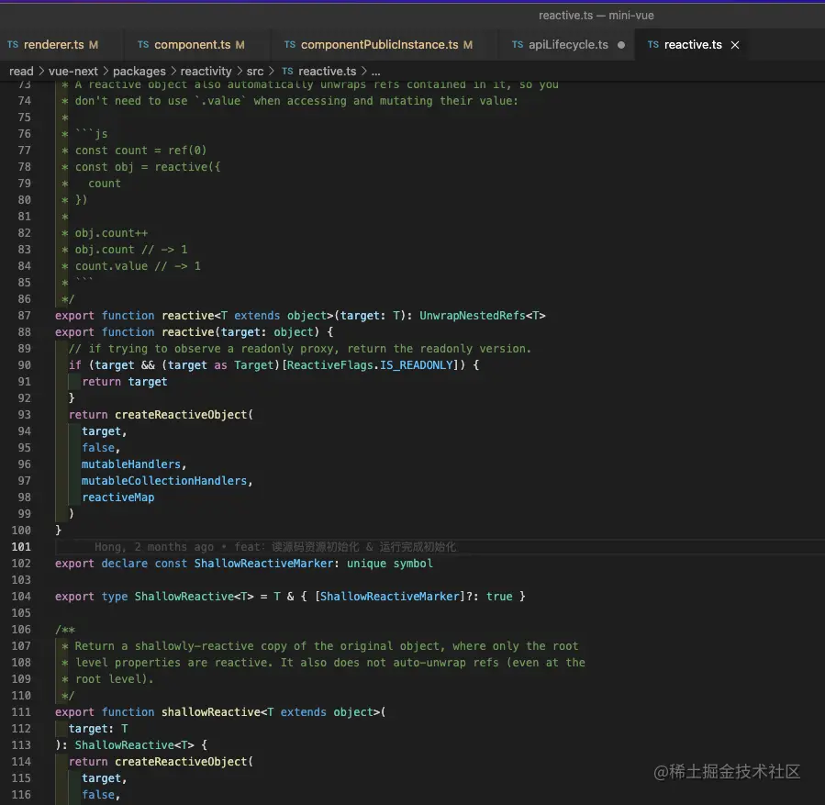The width and height of the screenshot is (825, 805).
Task: Open the 'read' breadcrumb folder
Action: (x=21, y=71)
